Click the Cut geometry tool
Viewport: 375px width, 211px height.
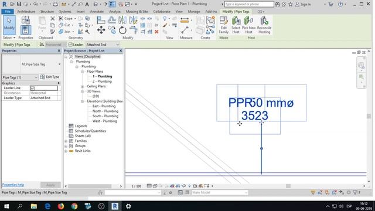(64, 25)
